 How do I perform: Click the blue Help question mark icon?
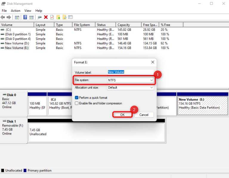25,17
